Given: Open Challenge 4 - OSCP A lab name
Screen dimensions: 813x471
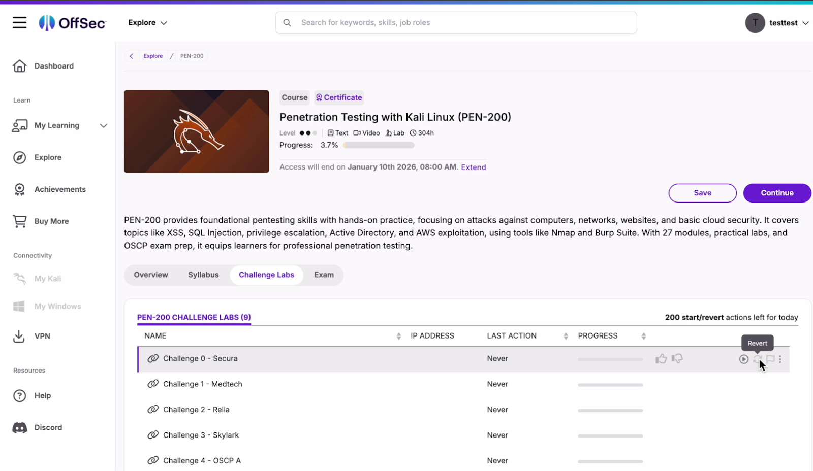Looking at the screenshot, I should (x=202, y=461).
